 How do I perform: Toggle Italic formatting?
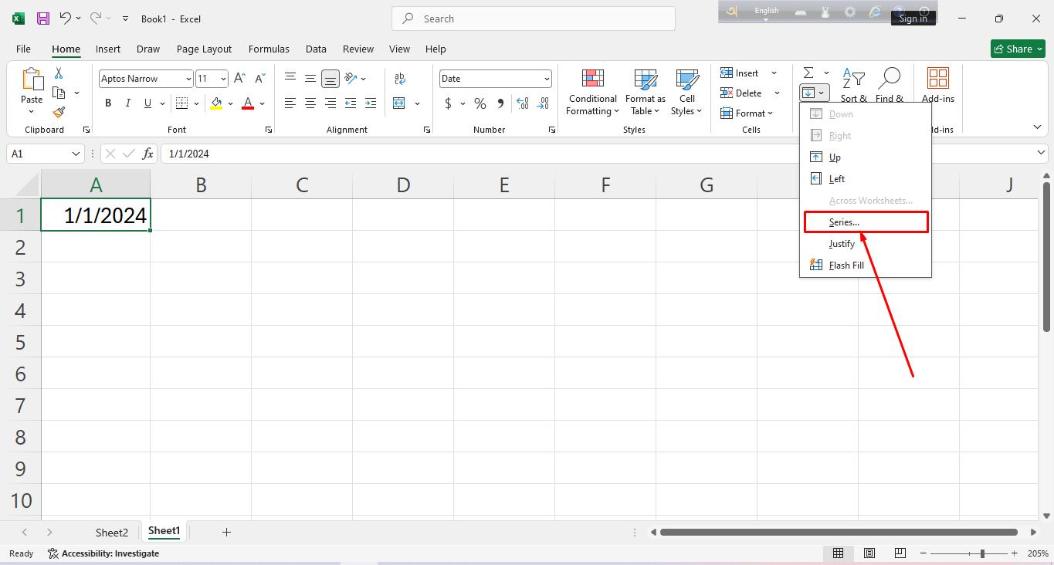point(127,103)
